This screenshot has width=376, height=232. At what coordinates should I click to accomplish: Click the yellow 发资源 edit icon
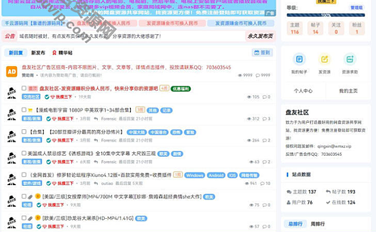tap(324, 59)
